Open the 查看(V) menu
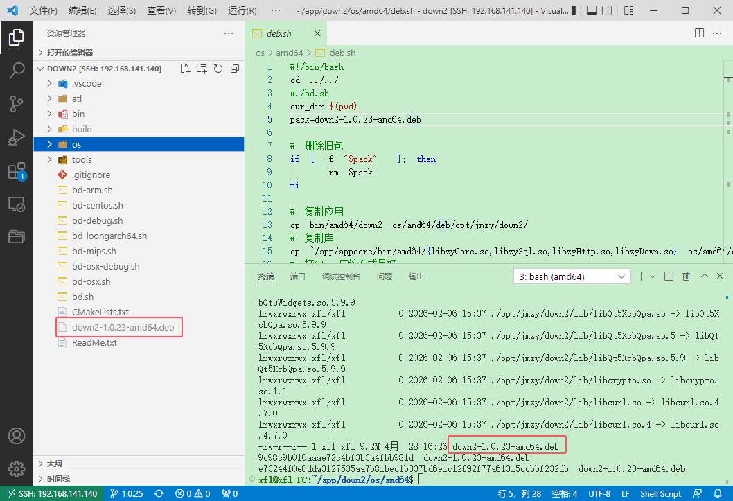Viewport: 733px width, 501px height. [161, 11]
